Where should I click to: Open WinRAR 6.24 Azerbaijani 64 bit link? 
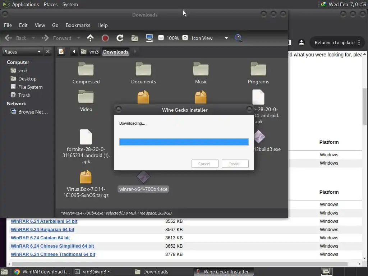pos(44,221)
